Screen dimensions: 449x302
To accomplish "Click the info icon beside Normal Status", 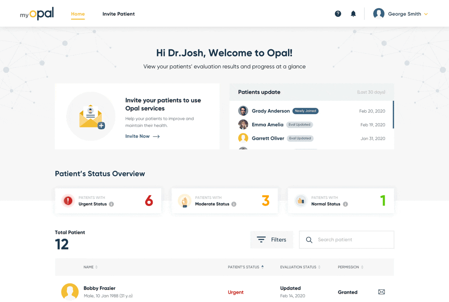I will click(x=345, y=204).
